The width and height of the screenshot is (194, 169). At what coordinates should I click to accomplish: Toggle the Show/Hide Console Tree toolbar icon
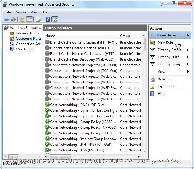[x=30, y=19]
